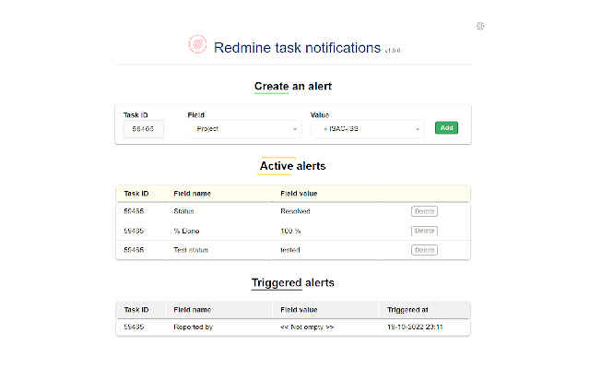
Task: Click the 'Test status' field name cell
Action: pyautogui.click(x=191, y=250)
